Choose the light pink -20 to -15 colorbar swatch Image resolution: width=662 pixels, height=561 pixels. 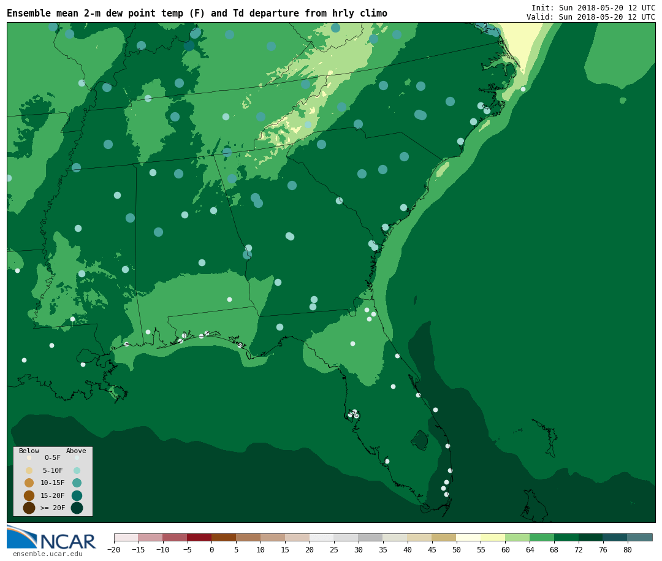pos(126,537)
